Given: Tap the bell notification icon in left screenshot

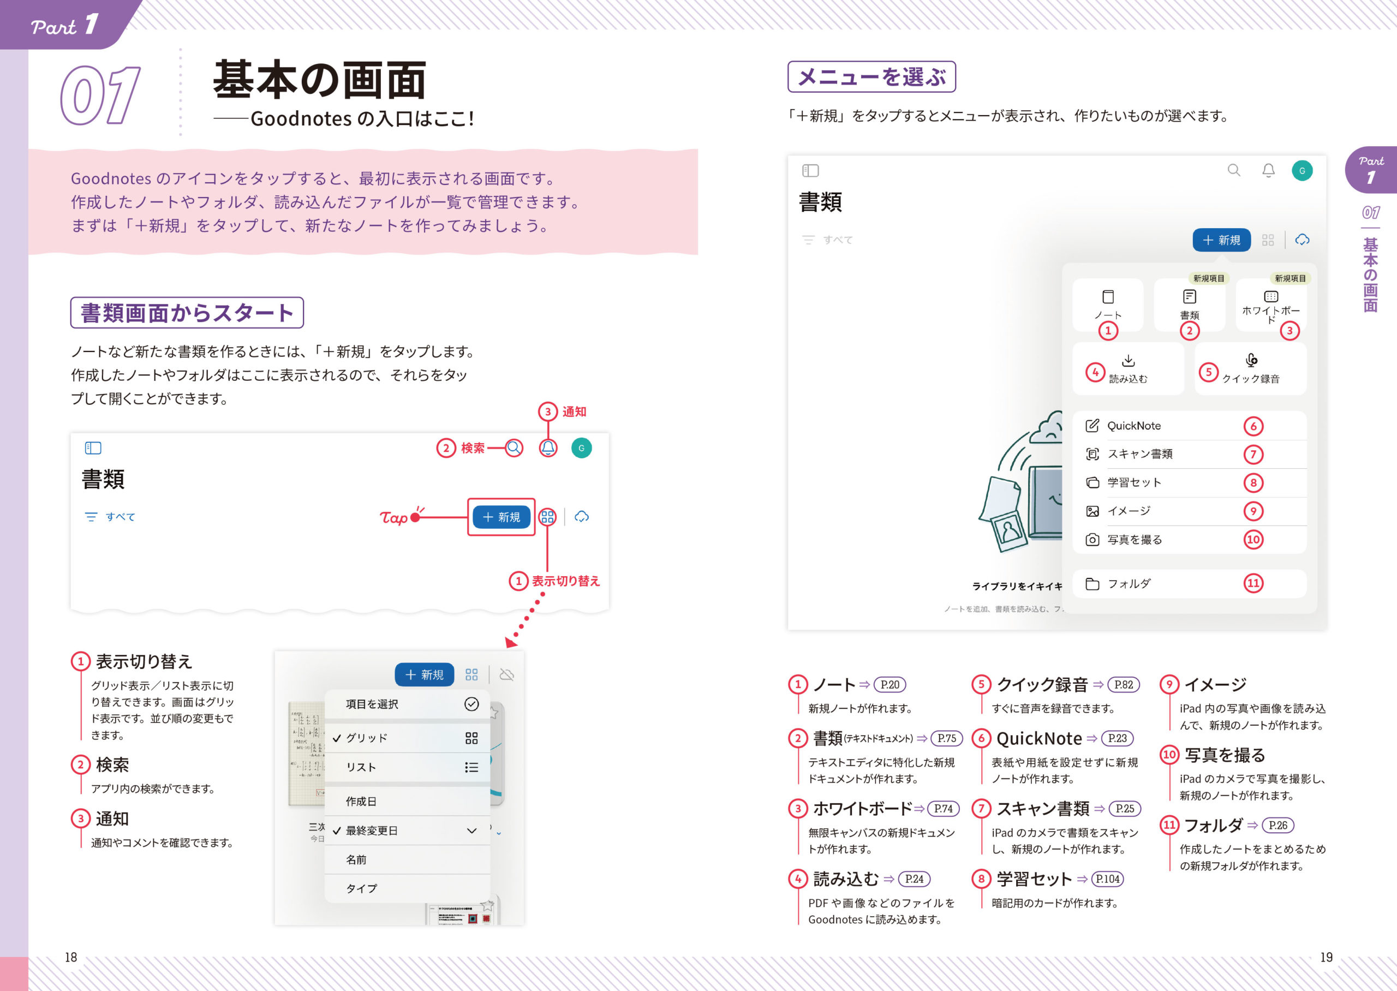Looking at the screenshot, I should click(548, 448).
